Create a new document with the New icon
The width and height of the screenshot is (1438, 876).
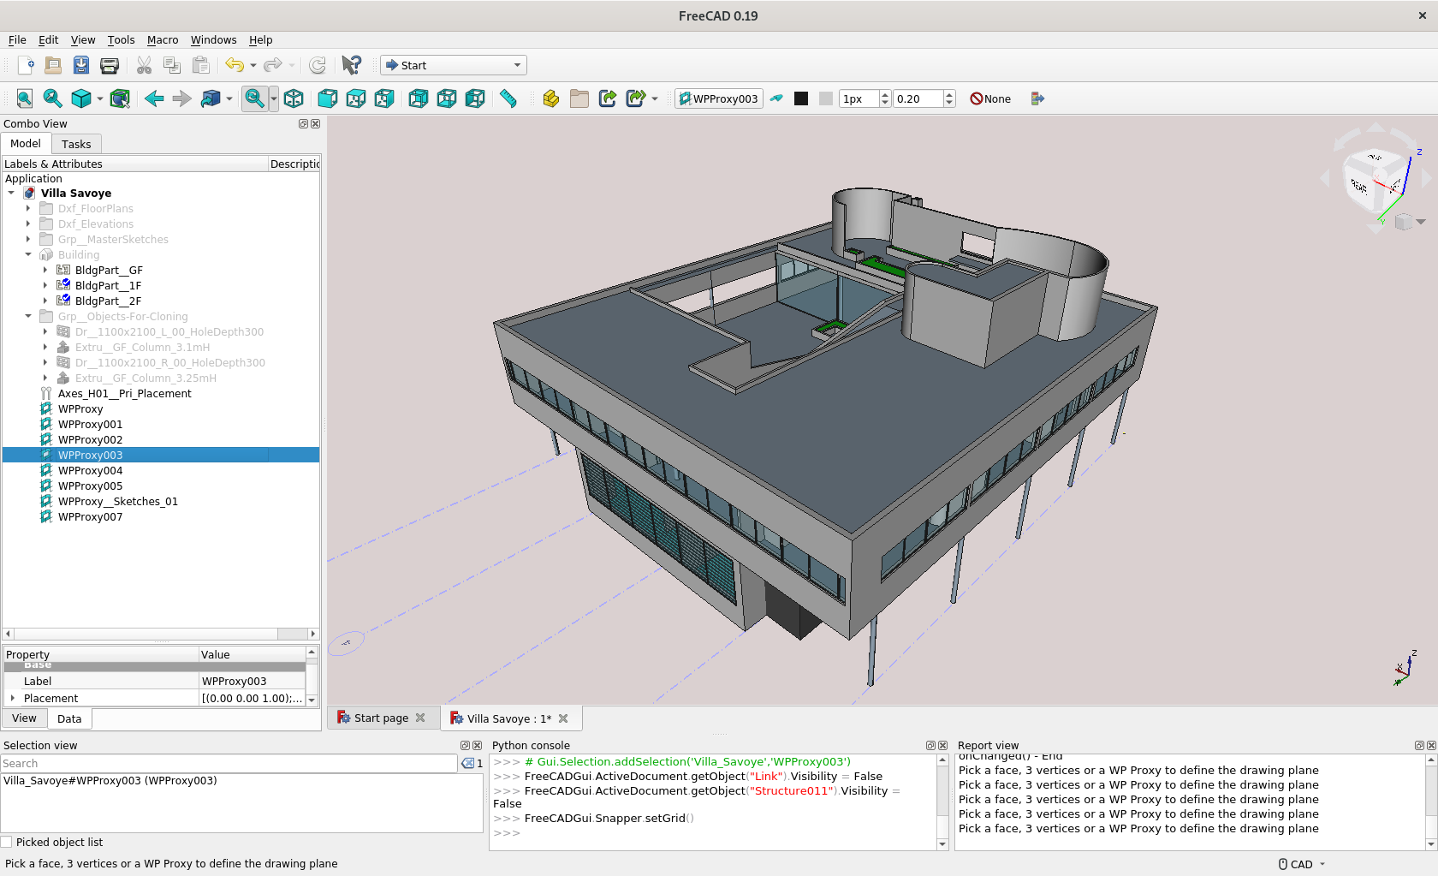26,65
